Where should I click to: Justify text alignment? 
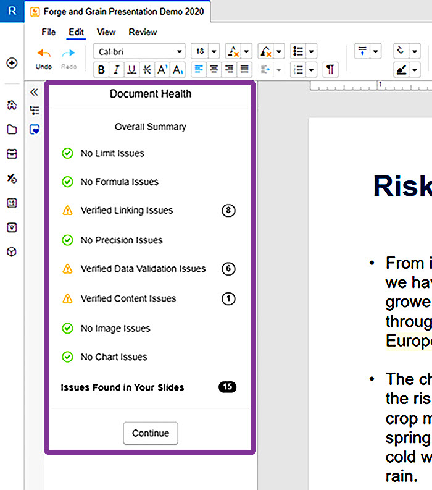[x=244, y=69]
